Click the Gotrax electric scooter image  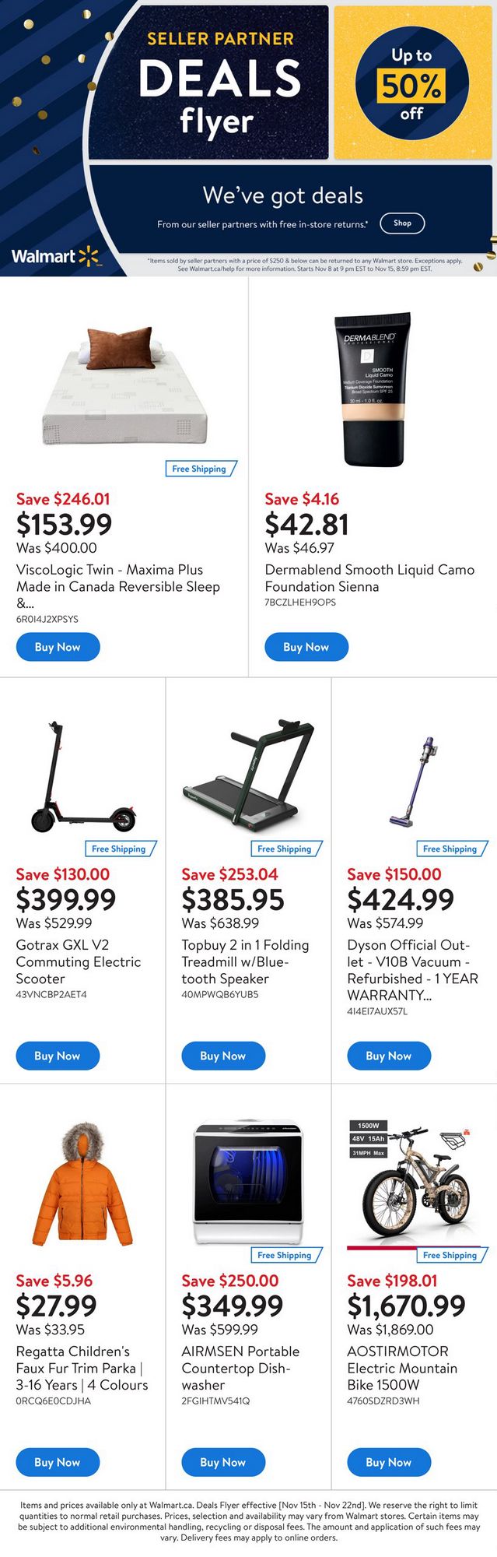83,777
